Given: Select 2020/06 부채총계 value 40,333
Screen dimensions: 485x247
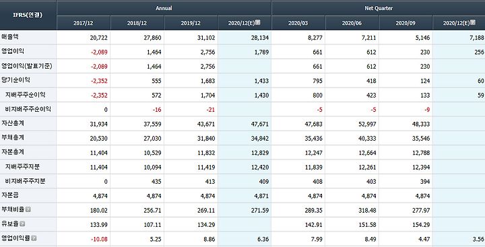Looking at the screenshot, I should (367, 139).
